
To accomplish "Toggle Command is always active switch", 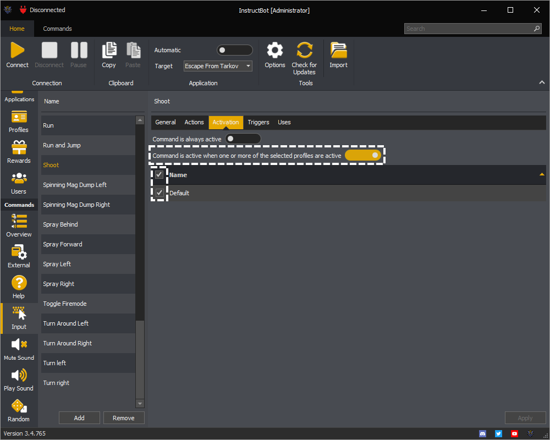I will coord(243,139).
